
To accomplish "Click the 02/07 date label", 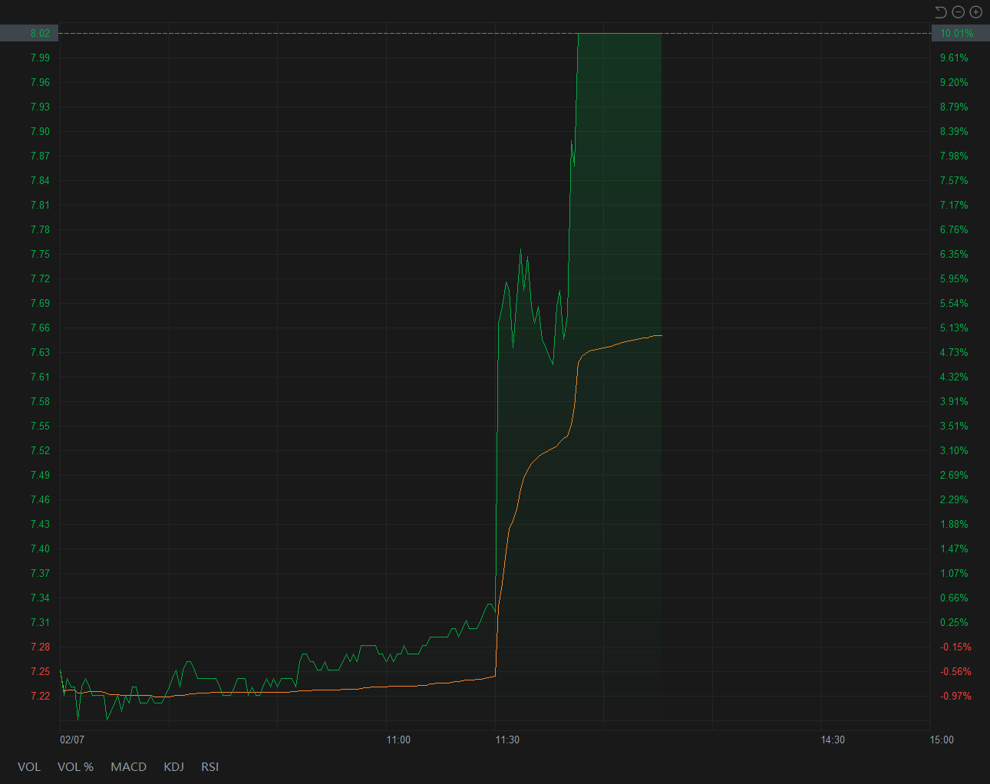I will pyautogui.click(x=72, y=740).
